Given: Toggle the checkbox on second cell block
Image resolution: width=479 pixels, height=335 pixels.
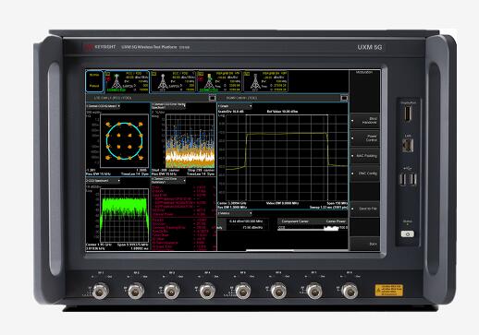Looking at the screenshot, I should click(x=154, y=74).
